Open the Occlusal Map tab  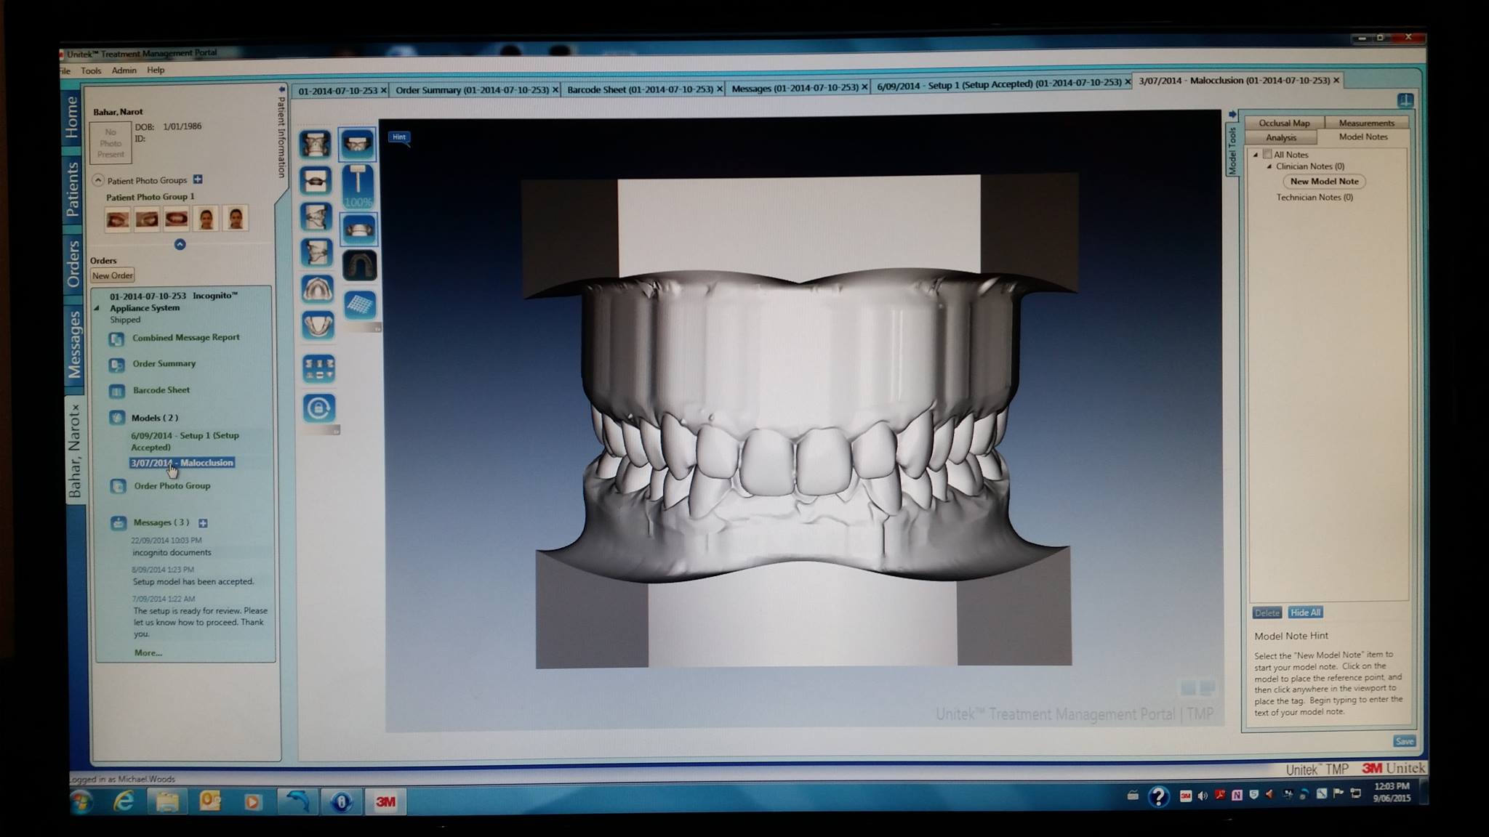[x=1284, y=123]
